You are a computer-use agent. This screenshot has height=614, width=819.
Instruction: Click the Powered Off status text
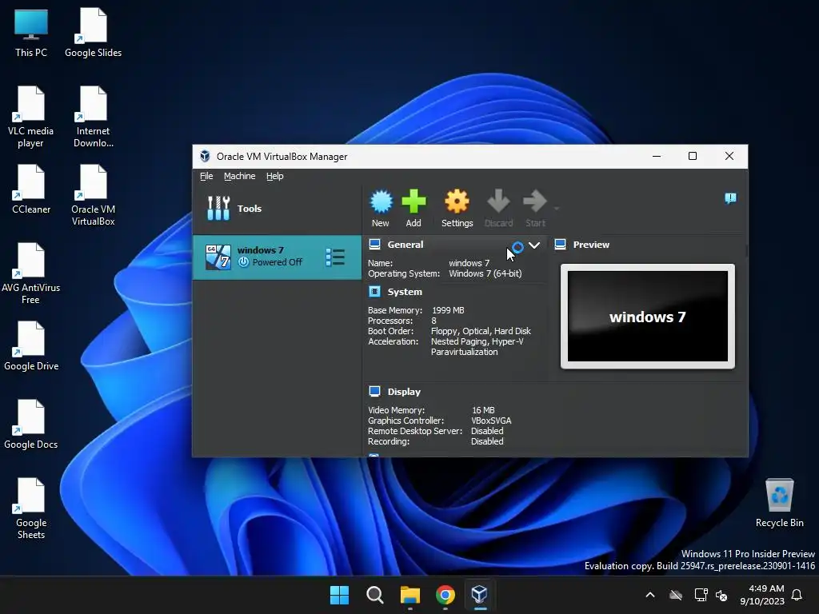[x=278, y=262]
